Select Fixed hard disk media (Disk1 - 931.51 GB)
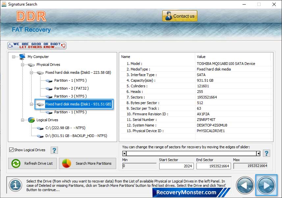Viewport: 282px width, 198px height. click(78, 104)
